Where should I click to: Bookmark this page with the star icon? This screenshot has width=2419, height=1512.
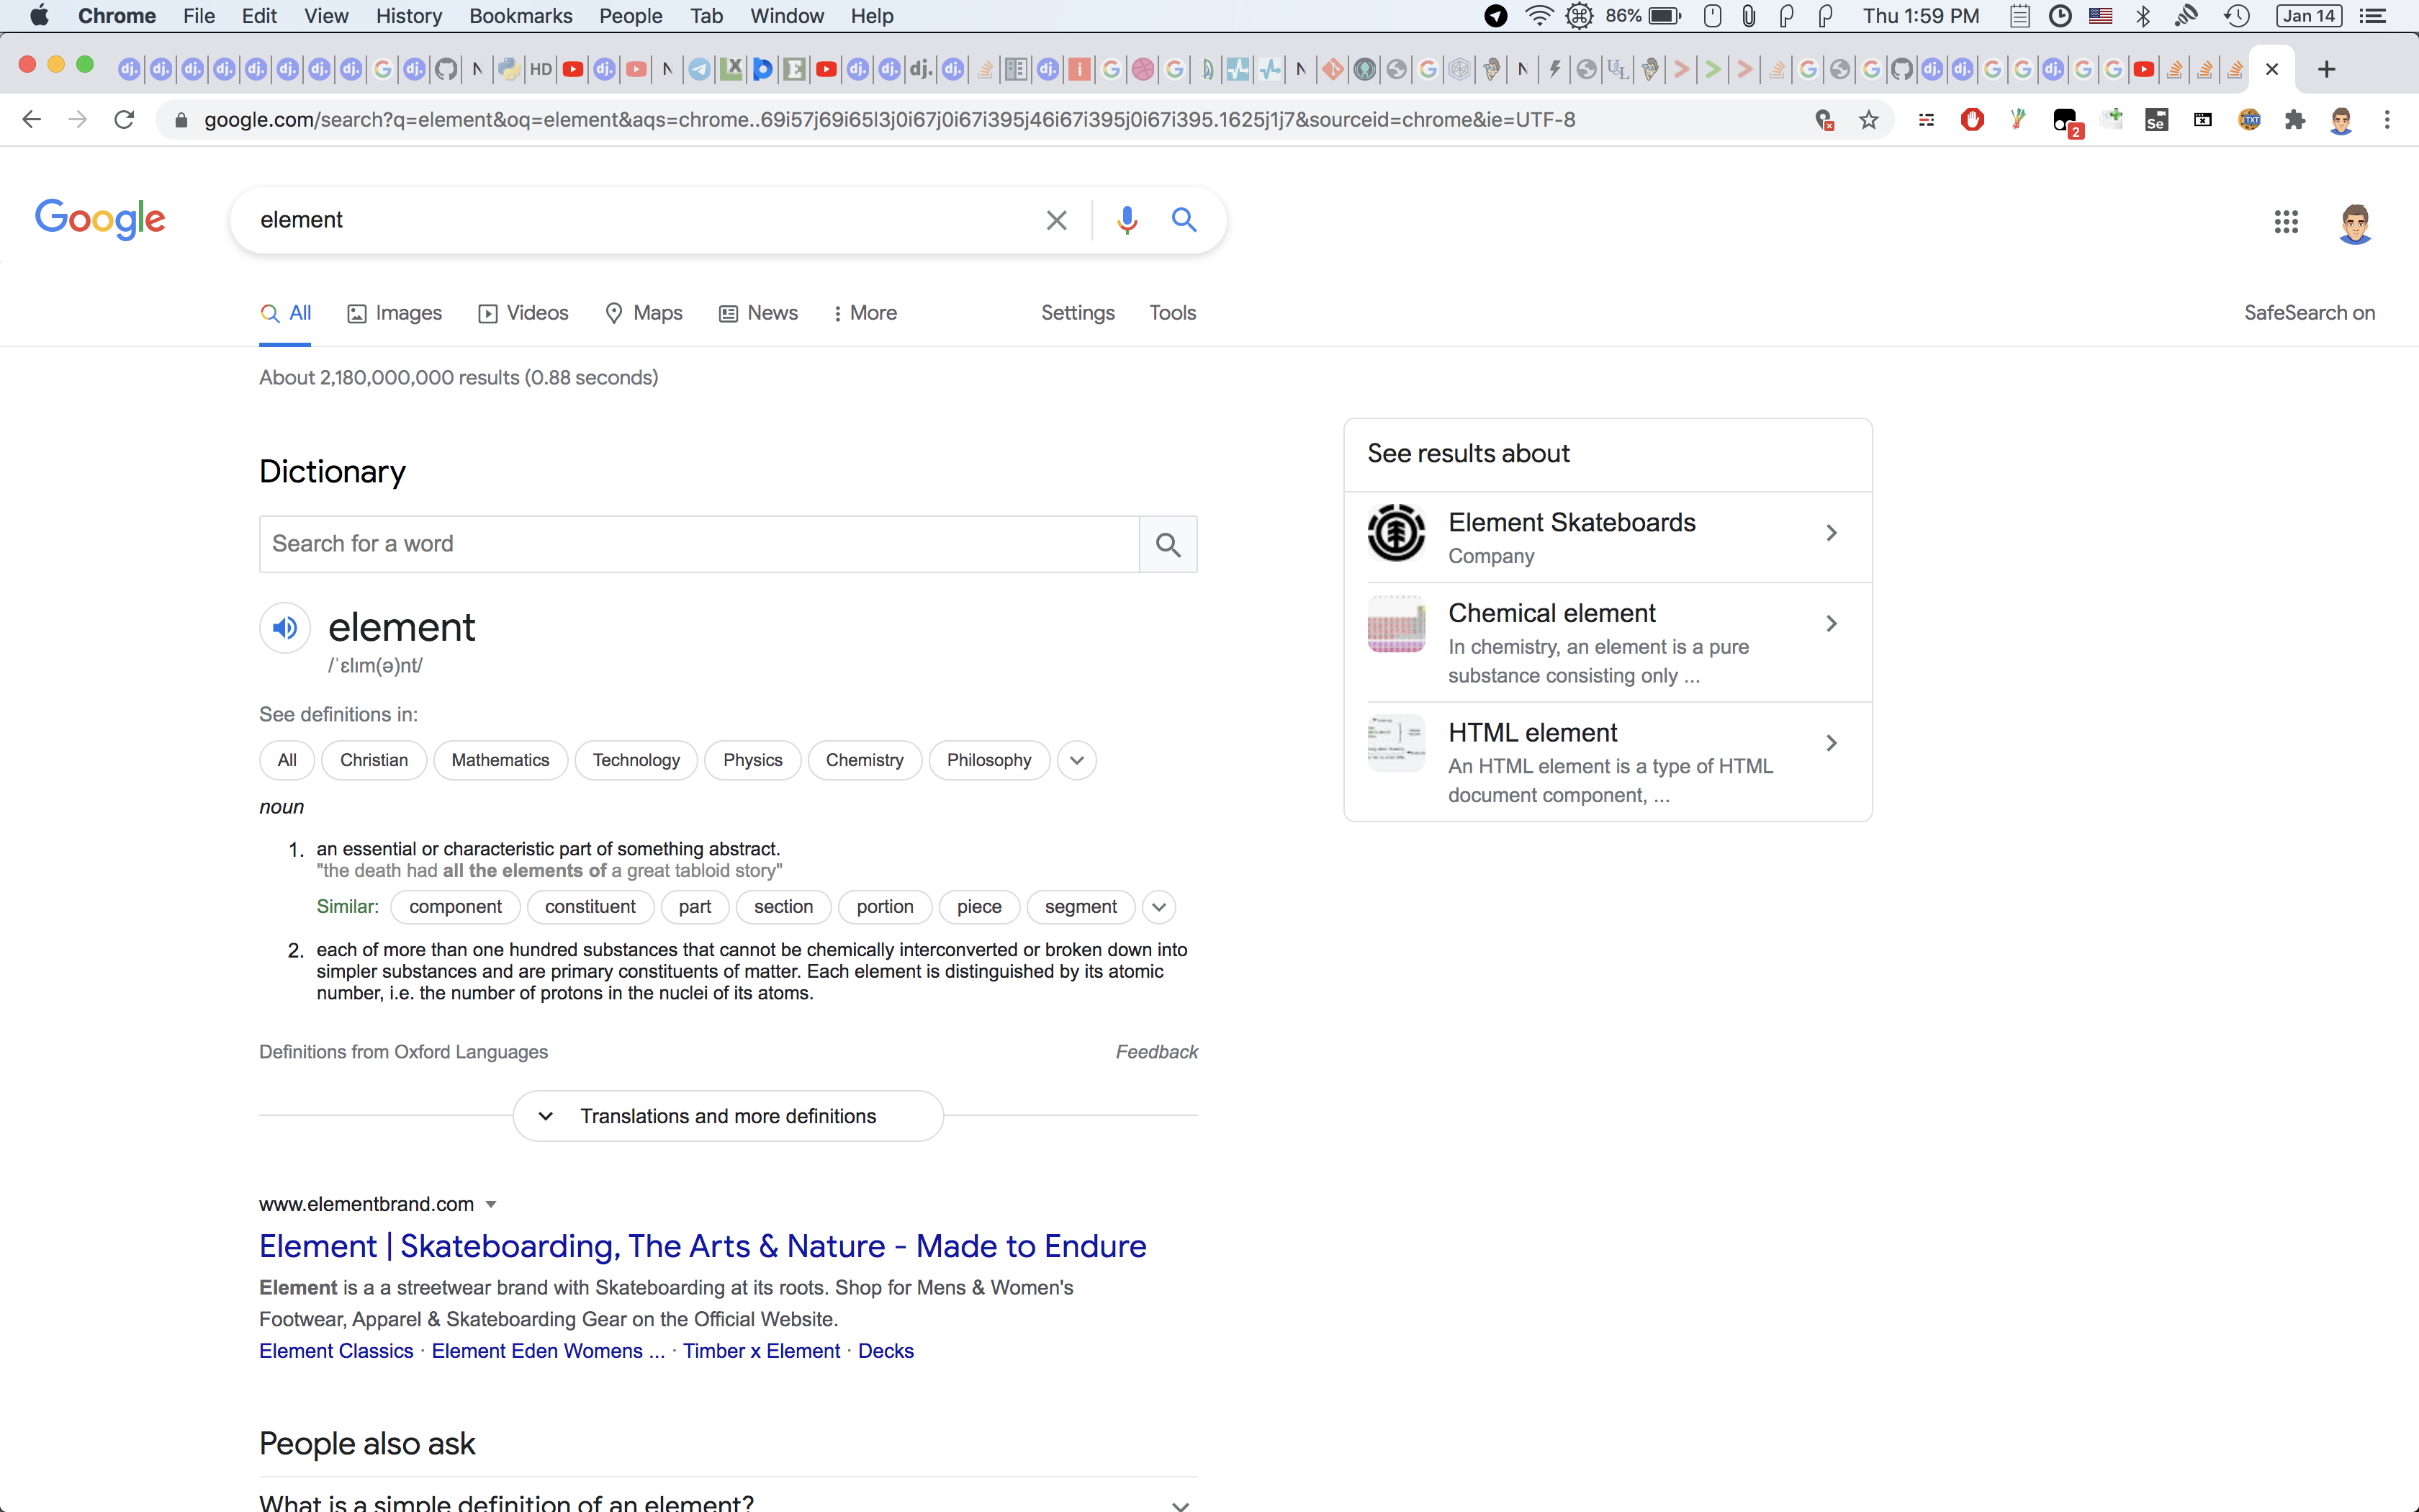pos(1868,120)
